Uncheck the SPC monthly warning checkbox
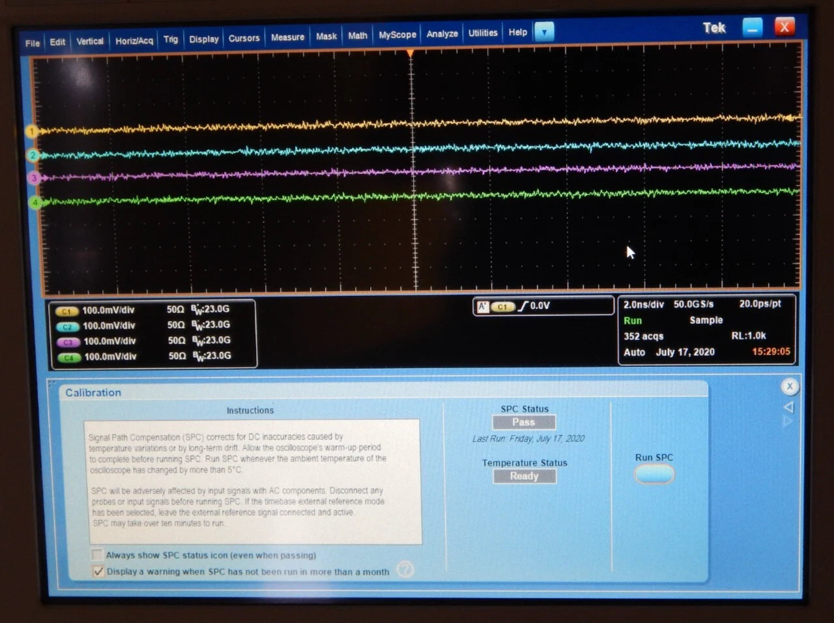The height and width of the screenshot is (623, 834). tap(98, 571)
